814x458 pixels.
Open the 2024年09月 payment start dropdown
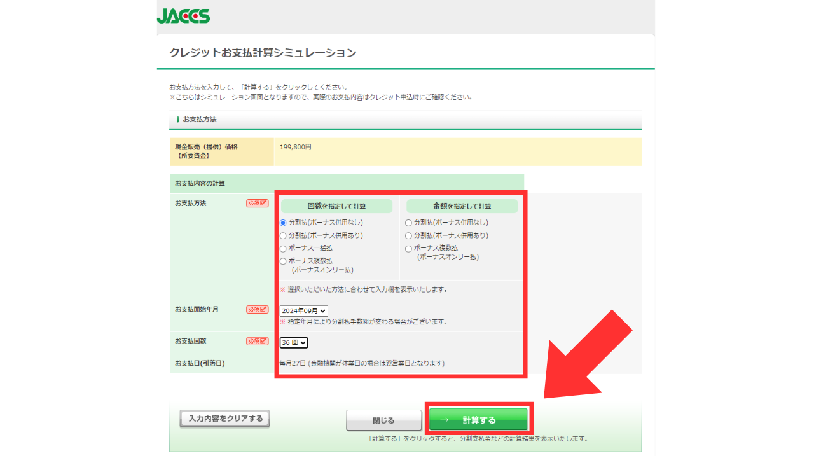tap(304, 311)
